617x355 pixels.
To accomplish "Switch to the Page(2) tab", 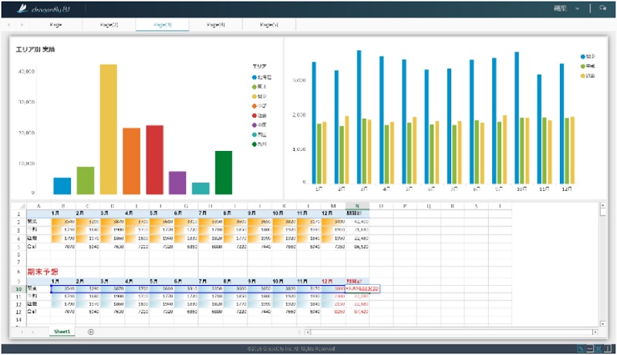I will coord(109,25).
